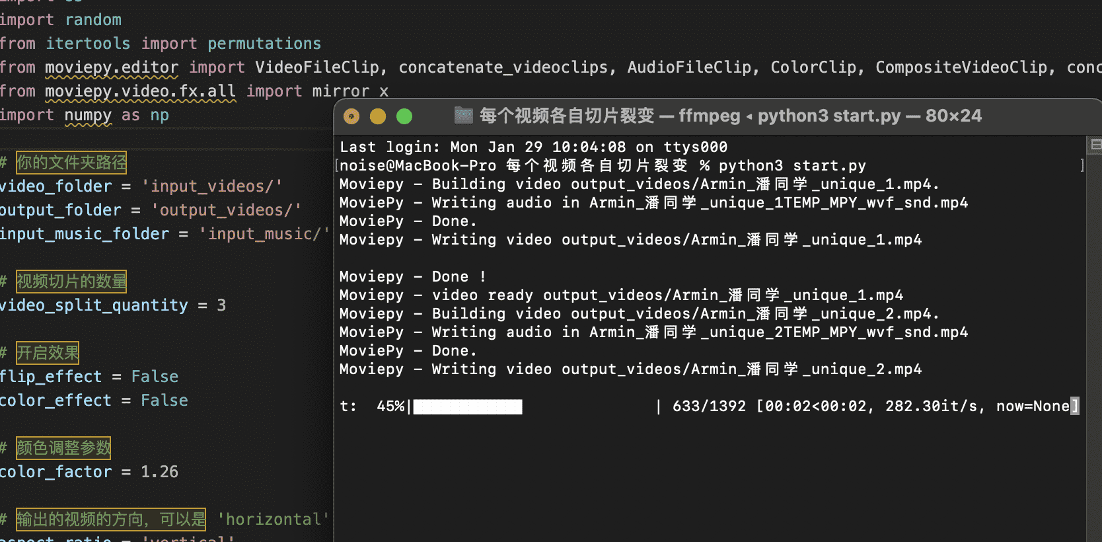This screenshot has height=542, width=1102.
Task: Click the 'input_videos/' string in code
Action: pos(212,186)
